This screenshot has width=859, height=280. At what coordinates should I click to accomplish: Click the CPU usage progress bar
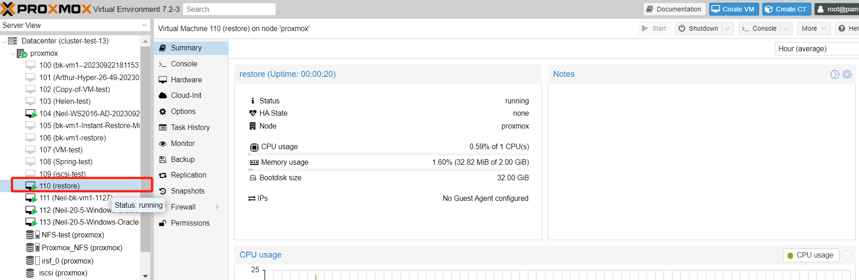click(x=389, y=154)
